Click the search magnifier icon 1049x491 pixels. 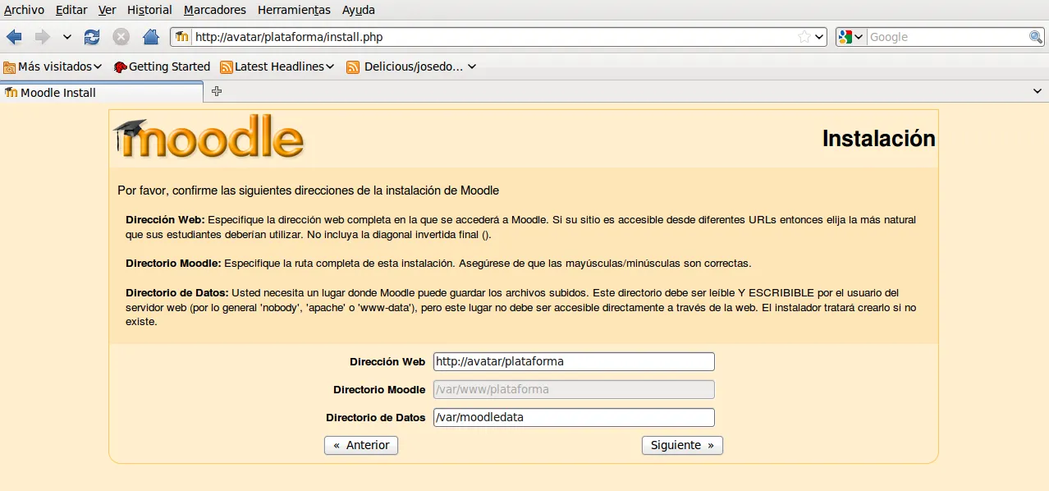pyautogui.click(x=1036, y=37)
